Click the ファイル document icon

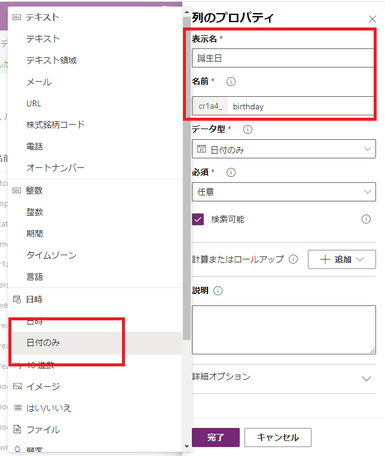[x=17, y=429]
